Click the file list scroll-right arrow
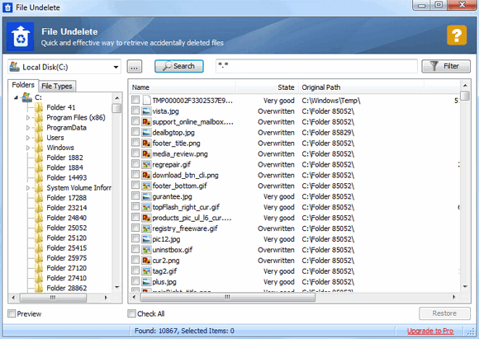Screen dimensions: 479x339 (454, 297)
